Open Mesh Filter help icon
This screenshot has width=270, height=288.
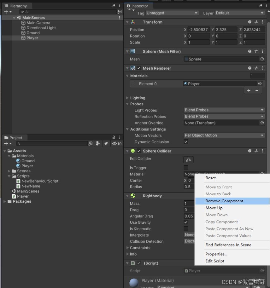[249, 51]
